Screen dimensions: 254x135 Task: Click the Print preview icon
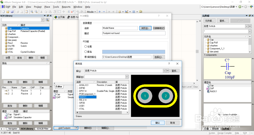click(x=21, y=12)
